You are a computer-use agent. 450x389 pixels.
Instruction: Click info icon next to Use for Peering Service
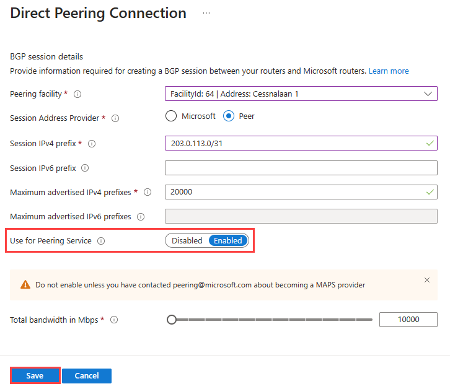[101, 241]
